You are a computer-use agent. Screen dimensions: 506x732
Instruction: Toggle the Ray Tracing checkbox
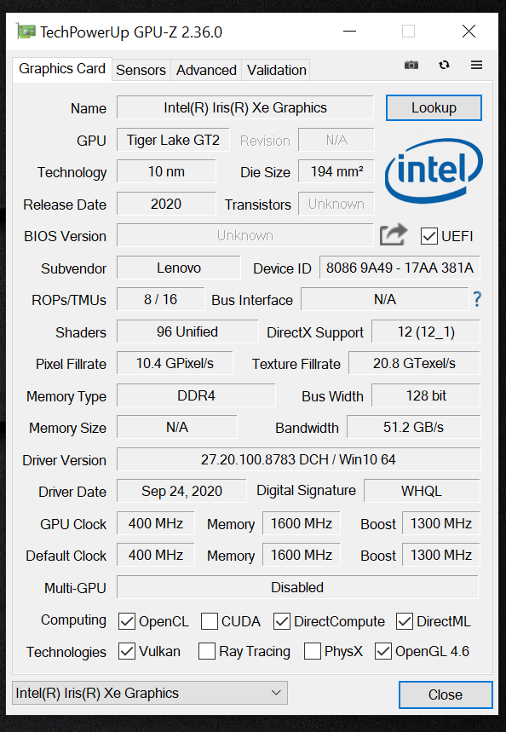pyautogui.click(x=207, y=651)
